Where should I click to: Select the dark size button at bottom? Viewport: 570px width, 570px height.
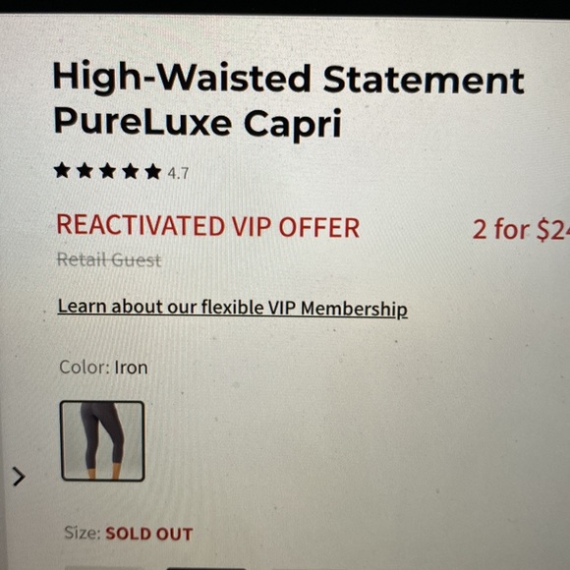click(x=206, y=568)
